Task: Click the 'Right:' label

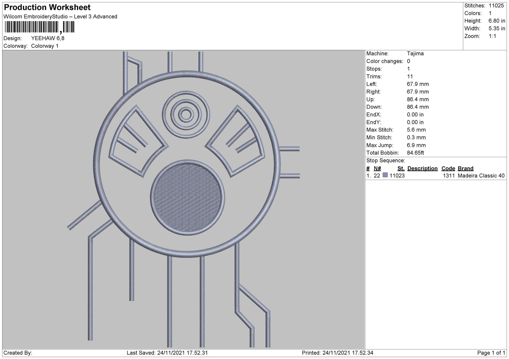Action: click(373, 92)
